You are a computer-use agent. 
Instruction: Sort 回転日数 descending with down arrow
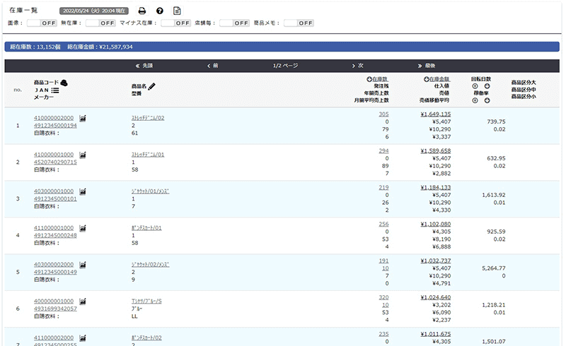(487, 86)
